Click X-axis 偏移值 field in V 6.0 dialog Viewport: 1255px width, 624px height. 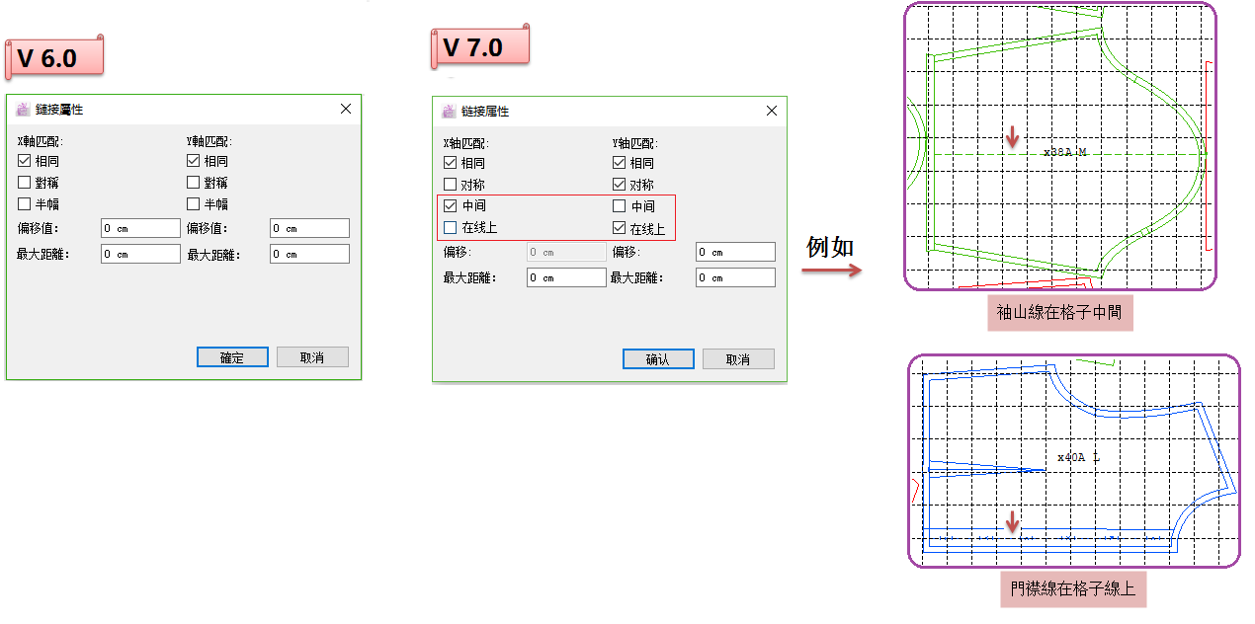140,228
